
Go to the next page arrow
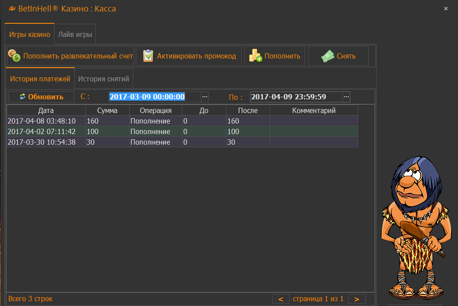click(356, 299)
